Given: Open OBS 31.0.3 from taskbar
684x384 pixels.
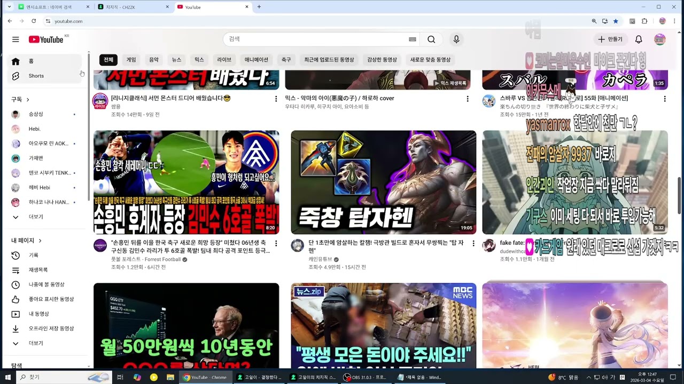Looking at the screenshot, I should tap(365, 377).
